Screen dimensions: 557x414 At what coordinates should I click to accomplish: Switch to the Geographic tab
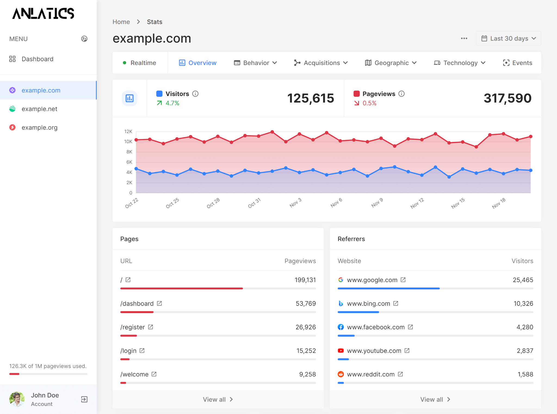tap(391, 63)
